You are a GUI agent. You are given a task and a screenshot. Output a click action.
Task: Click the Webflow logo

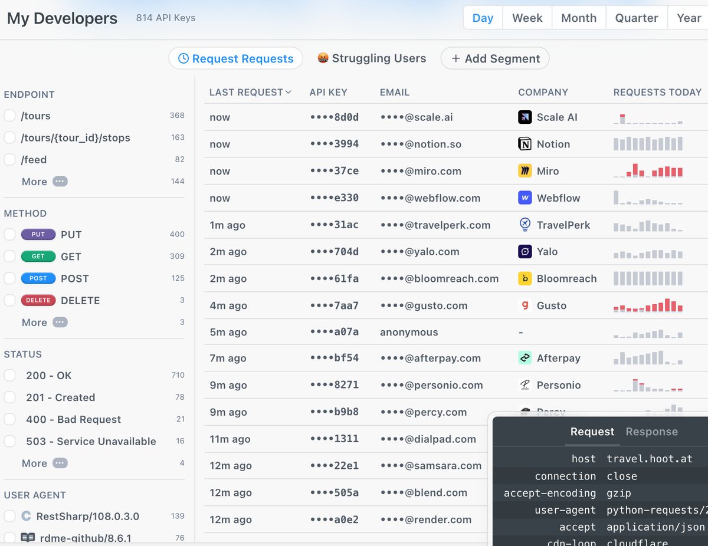pos(524,198)
